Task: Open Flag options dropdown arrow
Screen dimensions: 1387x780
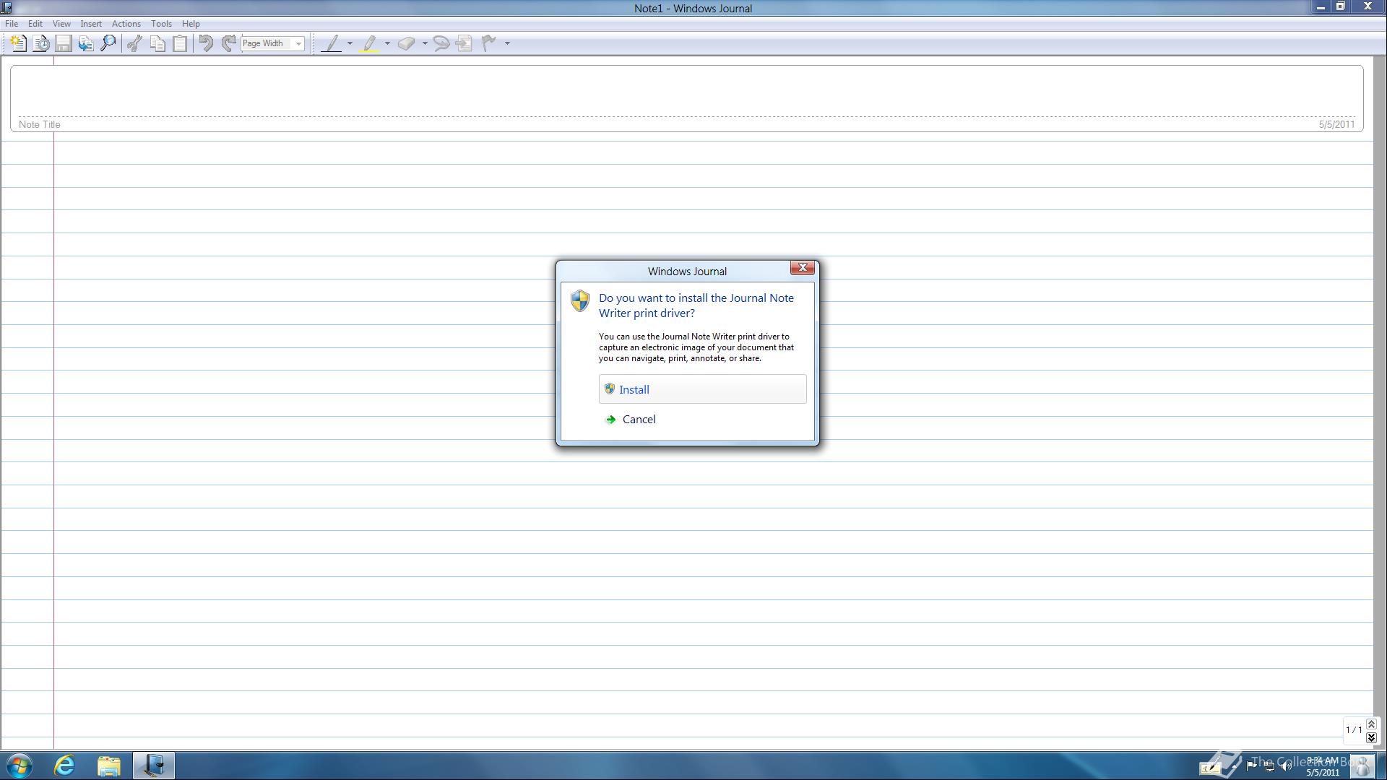Action: click(507, 43)
